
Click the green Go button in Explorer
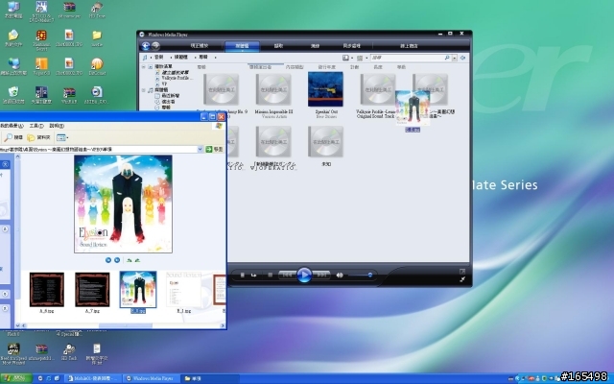214,150
